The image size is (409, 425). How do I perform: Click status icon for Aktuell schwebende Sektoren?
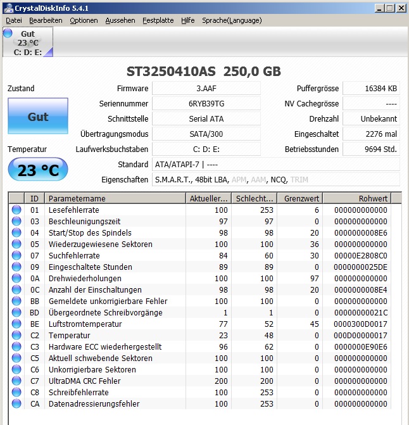(16, 358)
